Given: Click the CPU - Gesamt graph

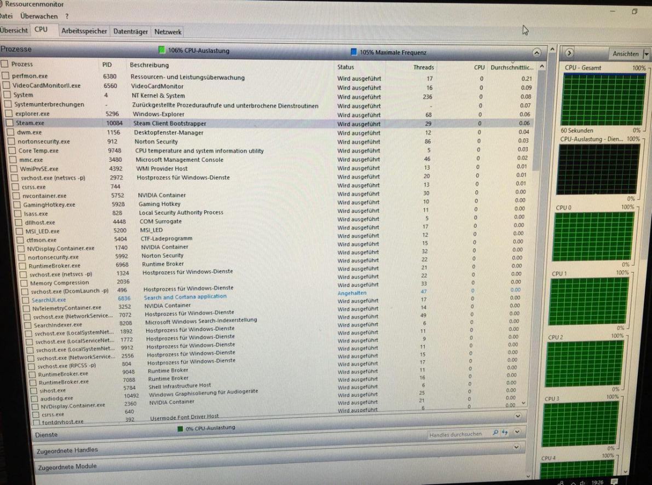Looking at the screenshot, I should [x=603, y=100].
